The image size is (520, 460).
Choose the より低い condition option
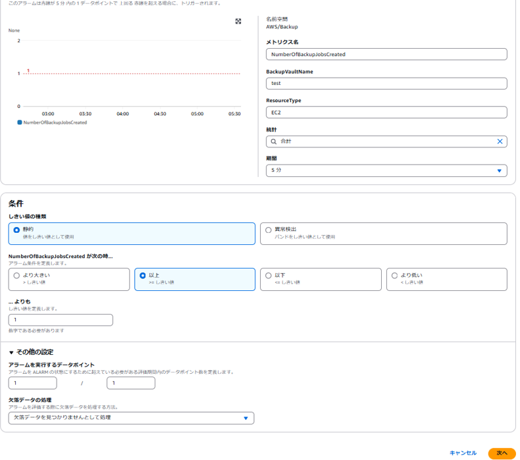click(x=394, y=276)
